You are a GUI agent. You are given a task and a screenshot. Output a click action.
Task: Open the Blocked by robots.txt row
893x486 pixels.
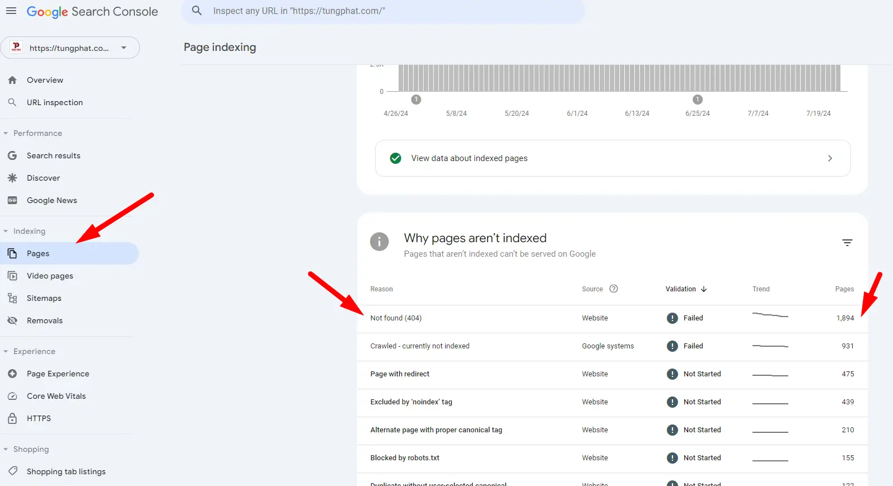(x=613, y=459)
